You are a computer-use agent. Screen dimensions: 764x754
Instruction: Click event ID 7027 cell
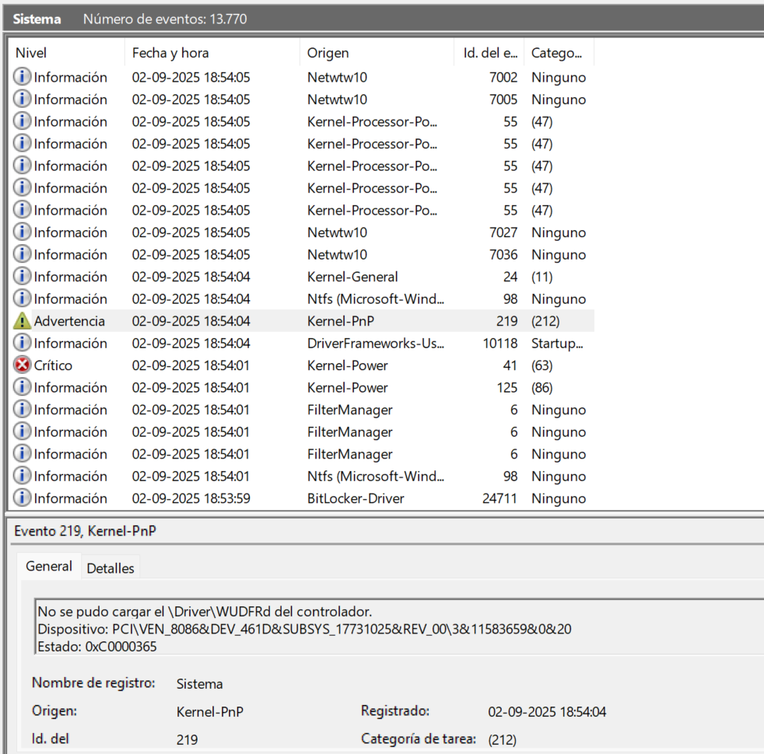point(503,232)
